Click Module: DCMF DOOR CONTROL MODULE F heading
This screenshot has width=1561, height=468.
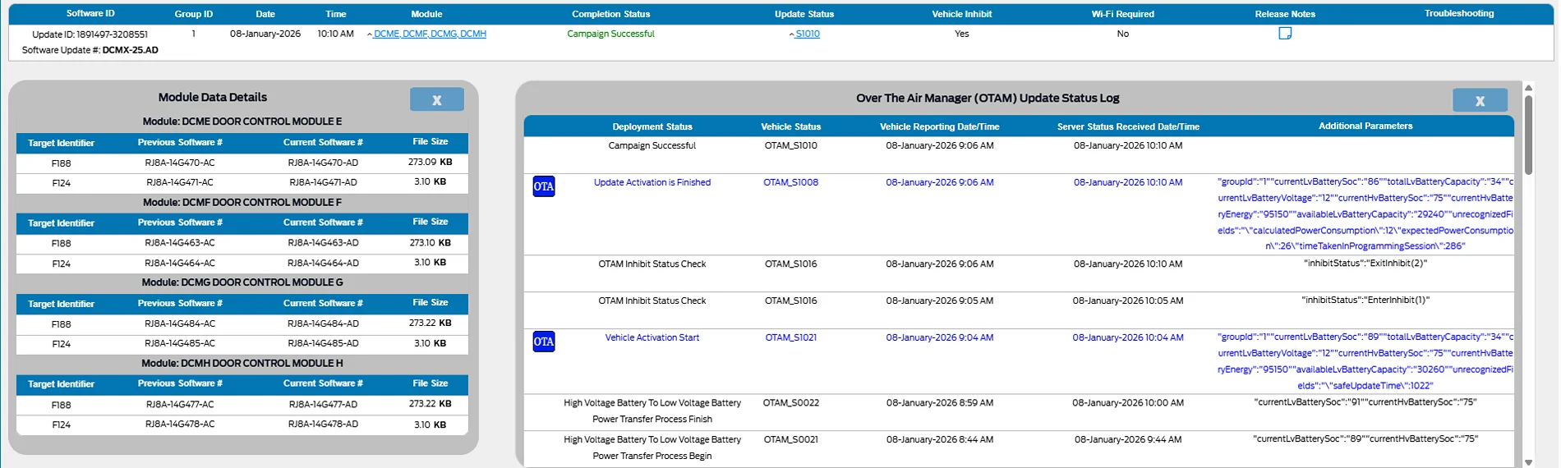[x=242, y=202]
